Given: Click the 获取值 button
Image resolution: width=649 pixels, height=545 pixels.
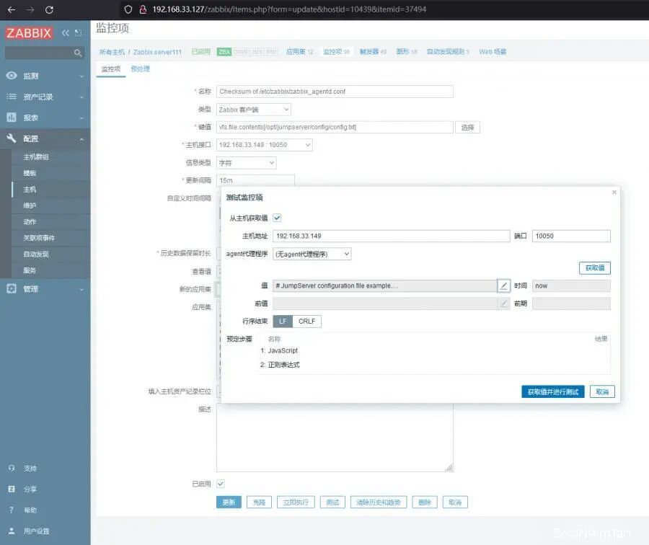Looking at the screenshot, I should pos(595,267).
